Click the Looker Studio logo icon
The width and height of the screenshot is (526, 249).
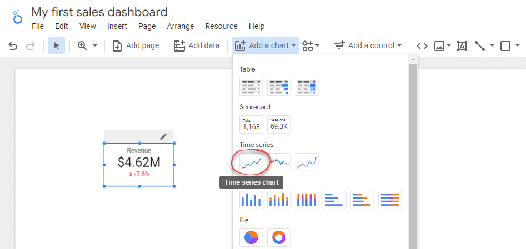click(17, 17)
